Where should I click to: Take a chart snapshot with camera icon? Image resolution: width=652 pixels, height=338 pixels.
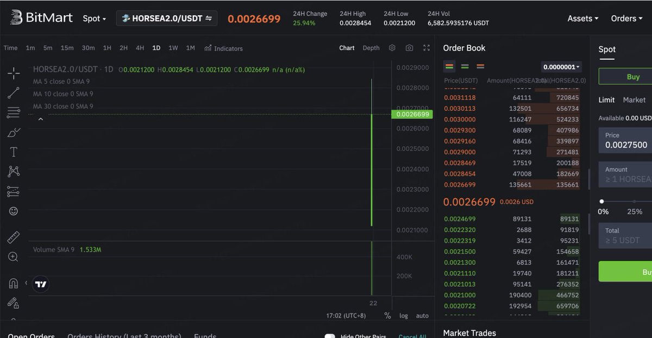(409, 48)
